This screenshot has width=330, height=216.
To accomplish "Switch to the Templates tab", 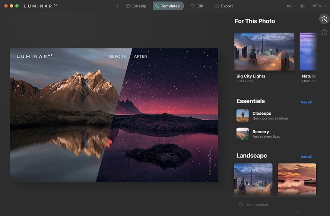I will click(168, 6).
